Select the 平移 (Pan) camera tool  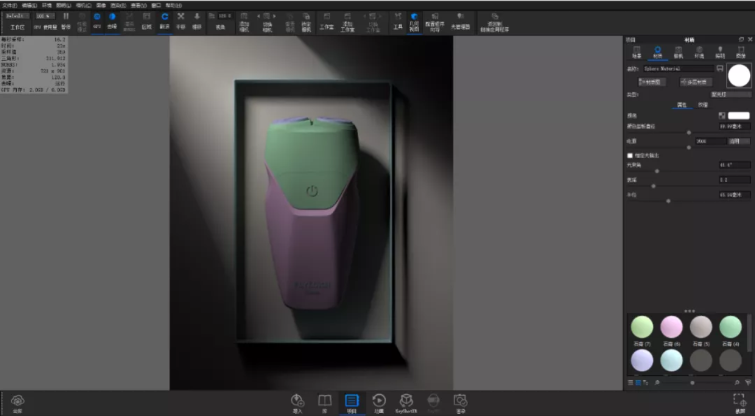point(181,20)
